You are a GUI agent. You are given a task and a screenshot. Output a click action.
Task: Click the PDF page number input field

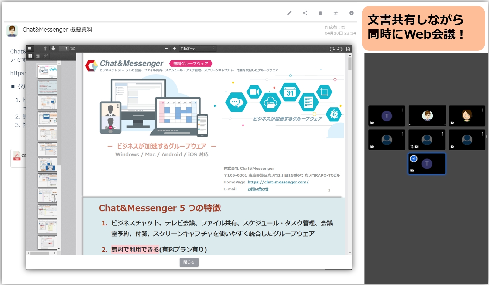tap(64, 48)
